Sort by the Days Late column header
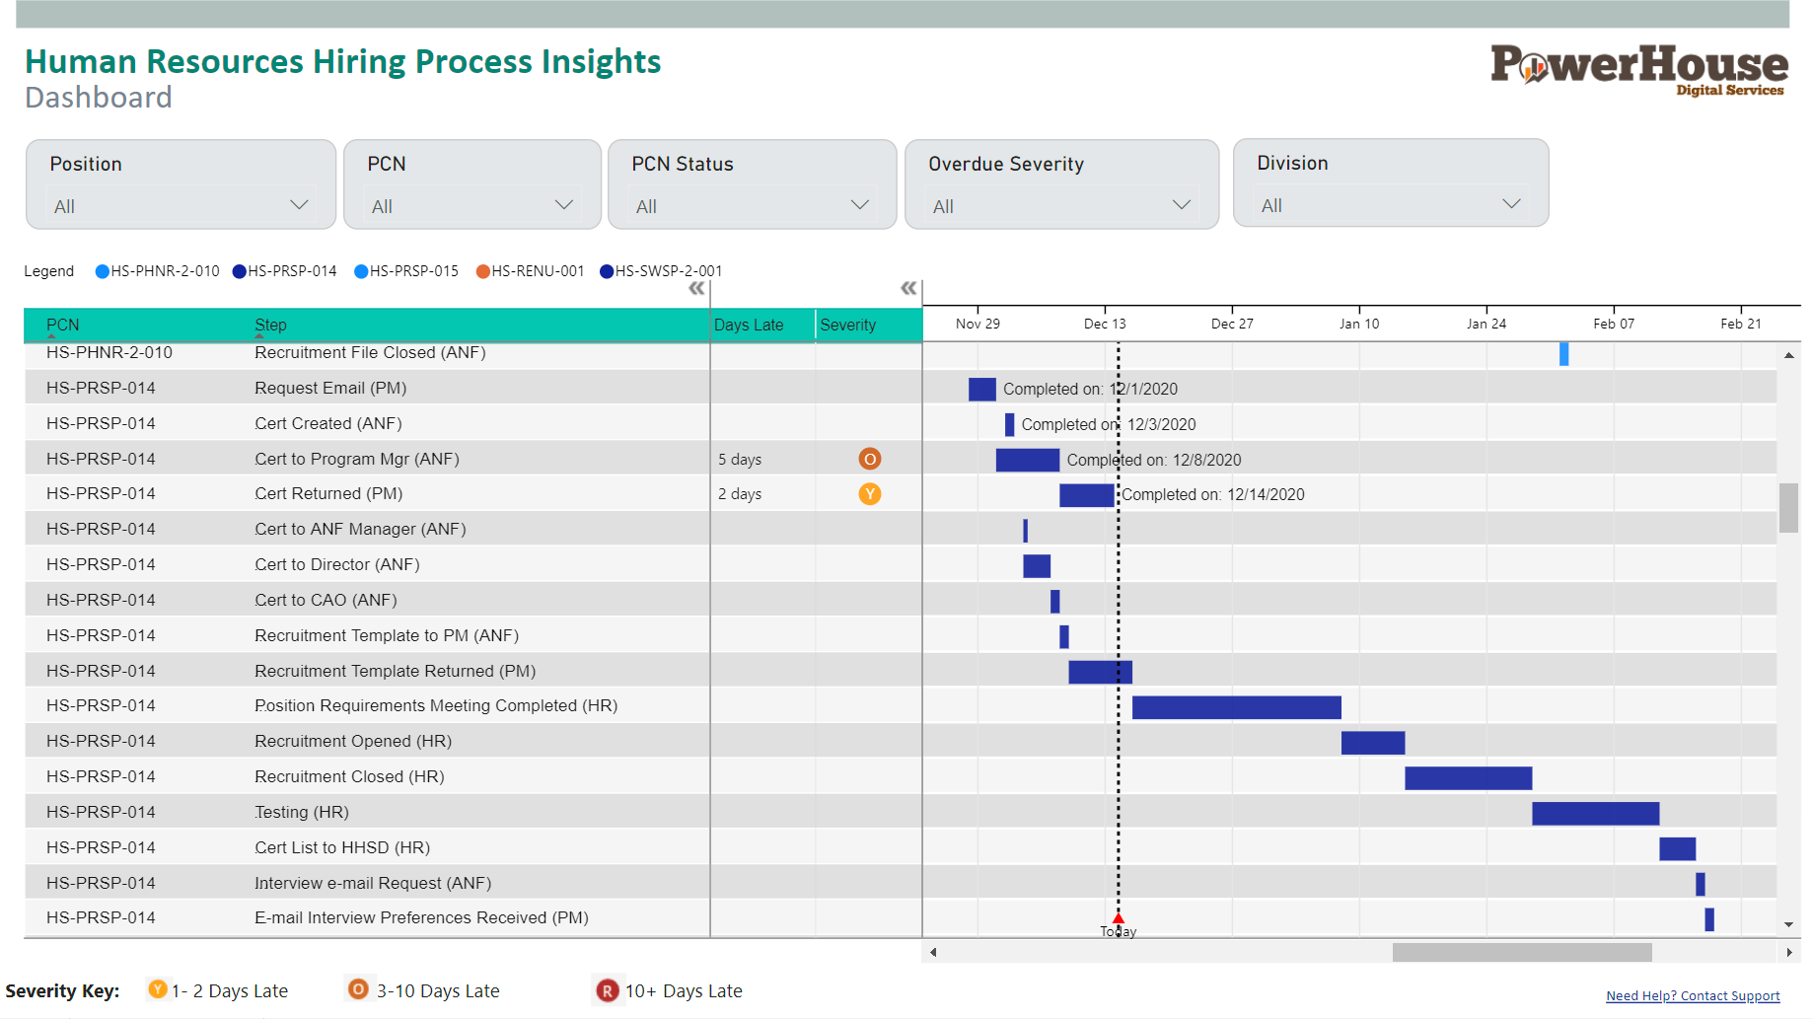Image resolution: width=1812 pixels, height=1019 pixels. 750,325
